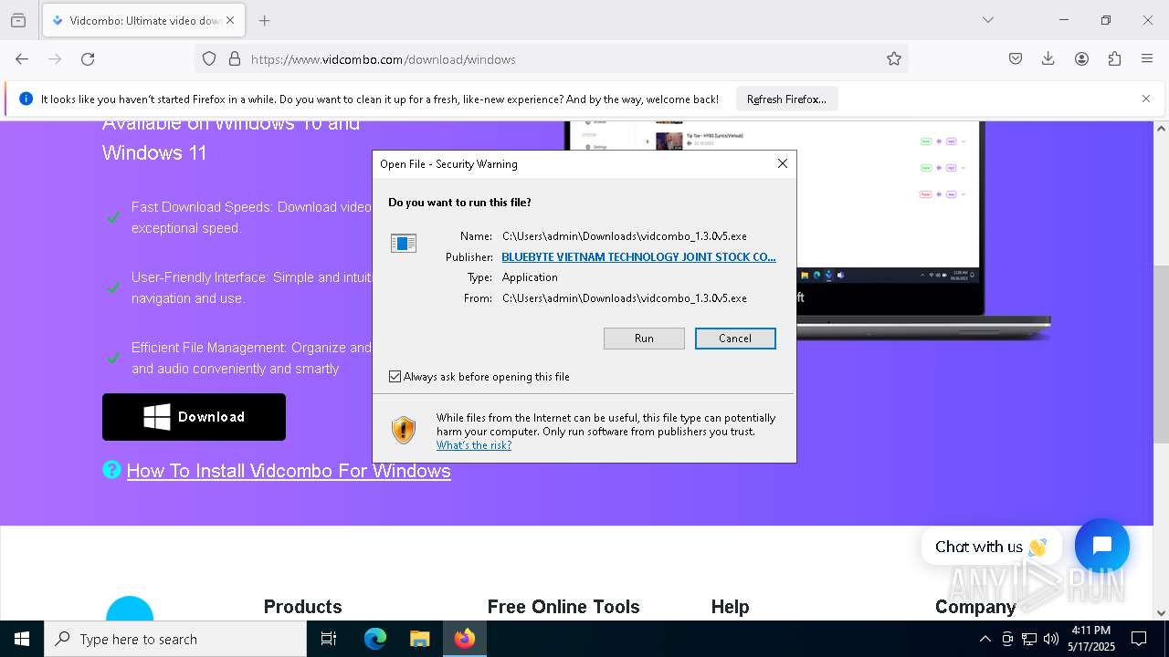
Task: Click the site padlock icon
Action: pyautogui.click(x=235, y=59)
